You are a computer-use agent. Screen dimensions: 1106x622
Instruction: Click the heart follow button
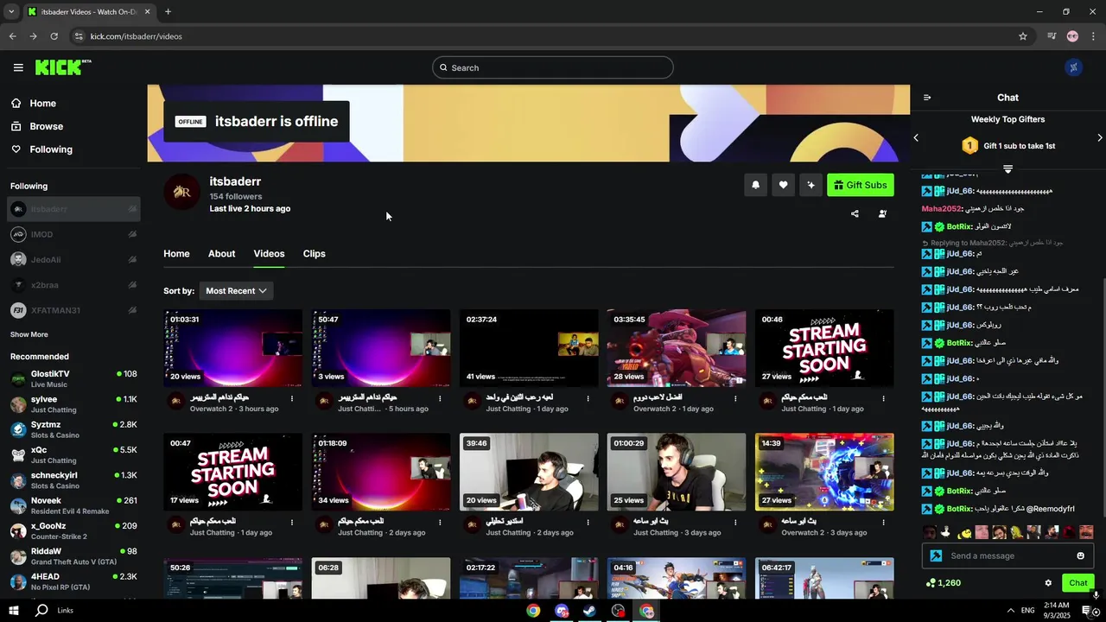click(783, 185)
